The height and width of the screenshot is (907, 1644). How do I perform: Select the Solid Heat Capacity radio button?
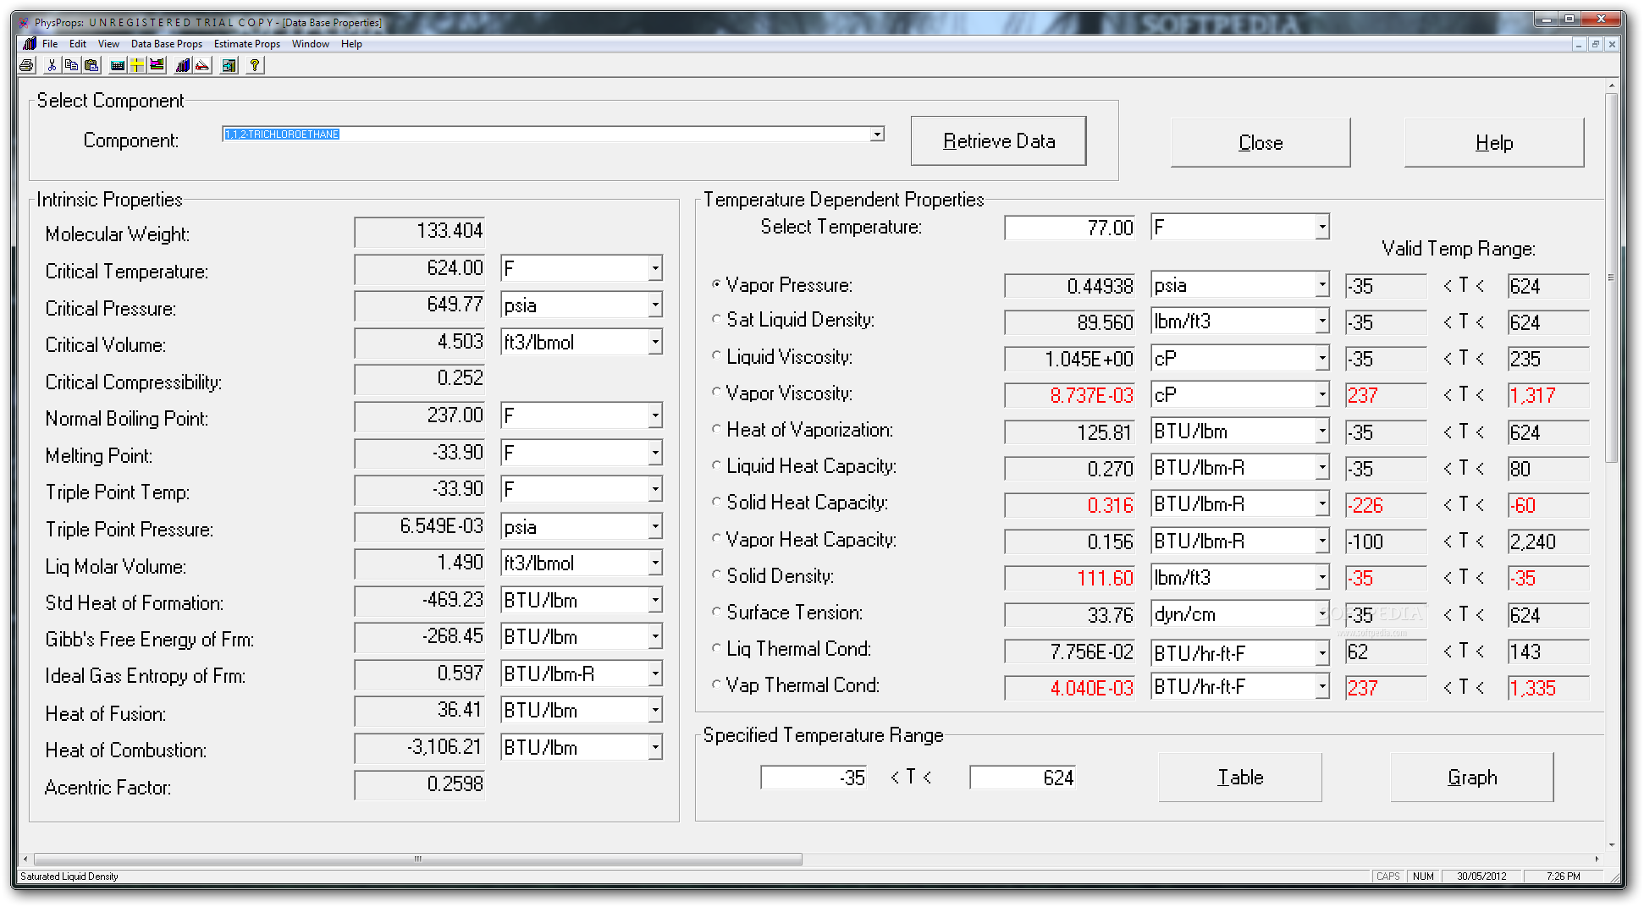(716, 502)
